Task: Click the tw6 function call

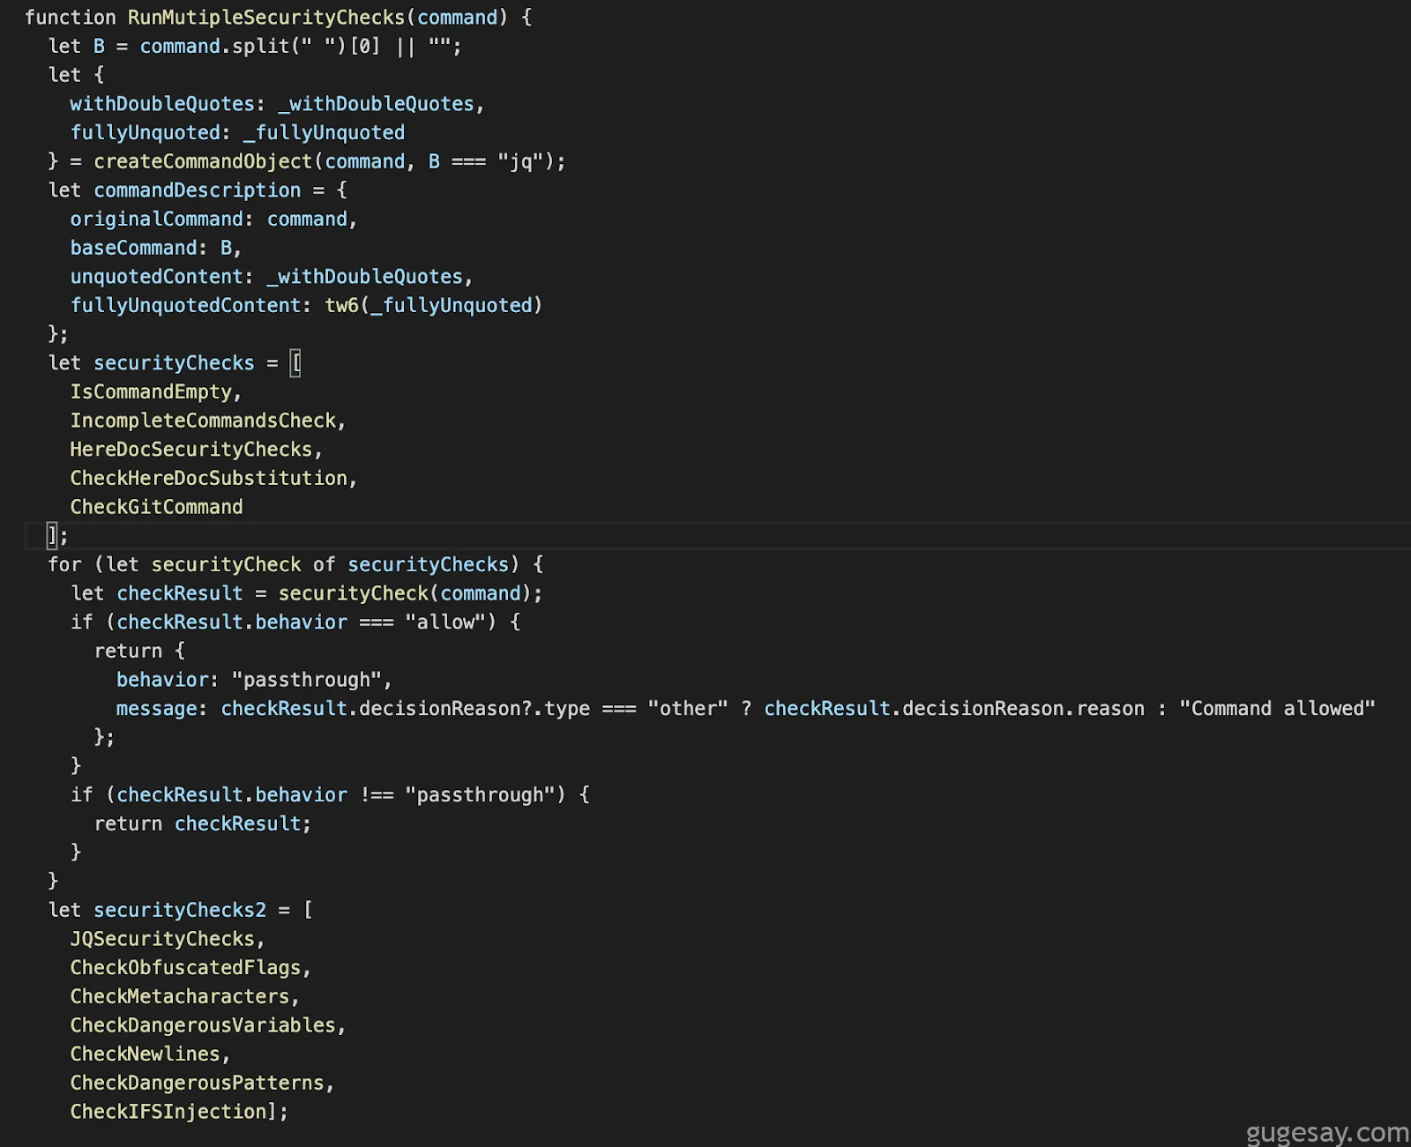Action: click(x=341, y=306)
